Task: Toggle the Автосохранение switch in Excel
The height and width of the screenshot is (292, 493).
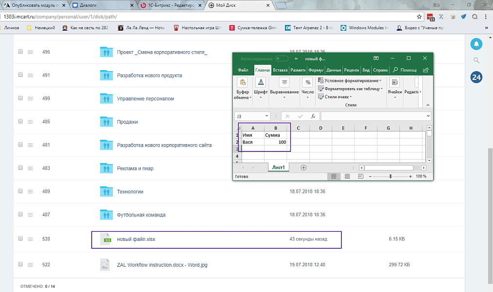Action: (281, 58)
